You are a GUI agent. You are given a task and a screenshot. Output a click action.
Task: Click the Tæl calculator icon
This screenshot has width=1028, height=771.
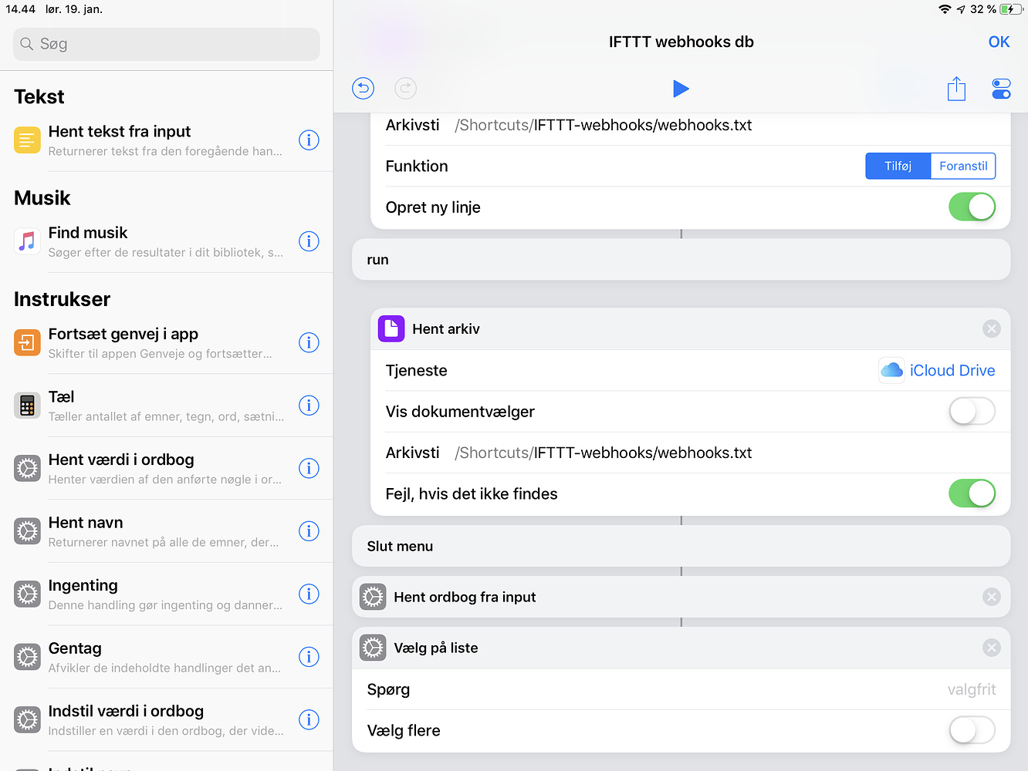pos(26,405)
